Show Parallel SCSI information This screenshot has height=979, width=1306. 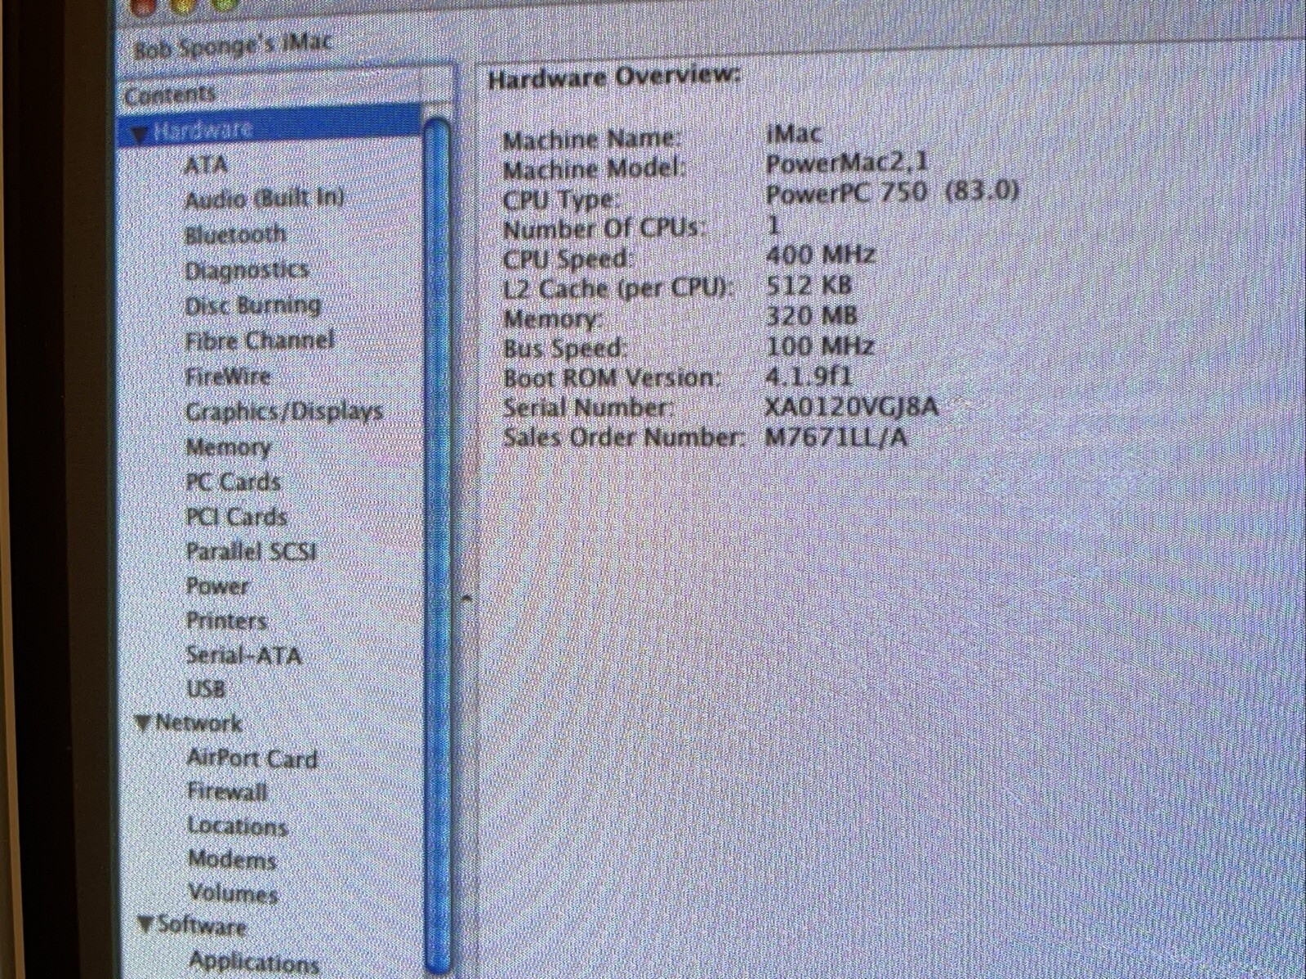pos(252,552)
